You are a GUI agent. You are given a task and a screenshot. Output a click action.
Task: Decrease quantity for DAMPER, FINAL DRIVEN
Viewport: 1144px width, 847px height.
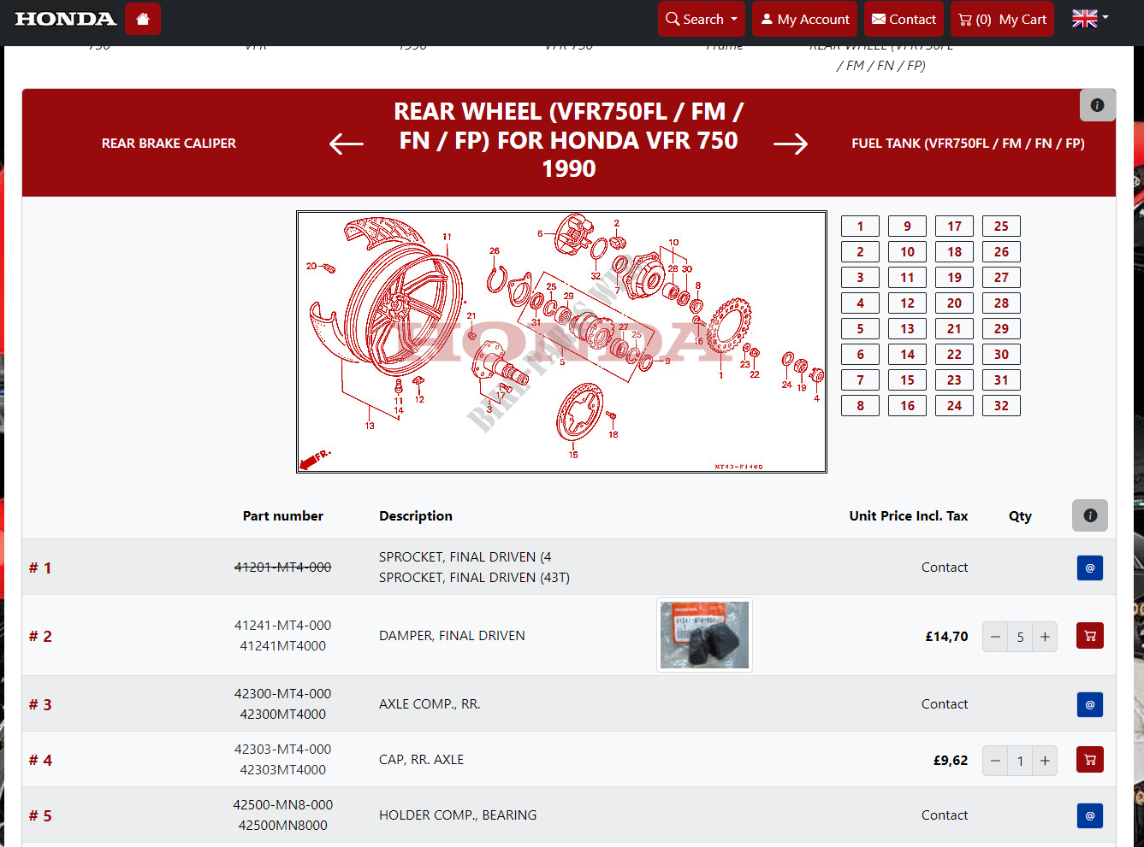click(x=995, y=637)
